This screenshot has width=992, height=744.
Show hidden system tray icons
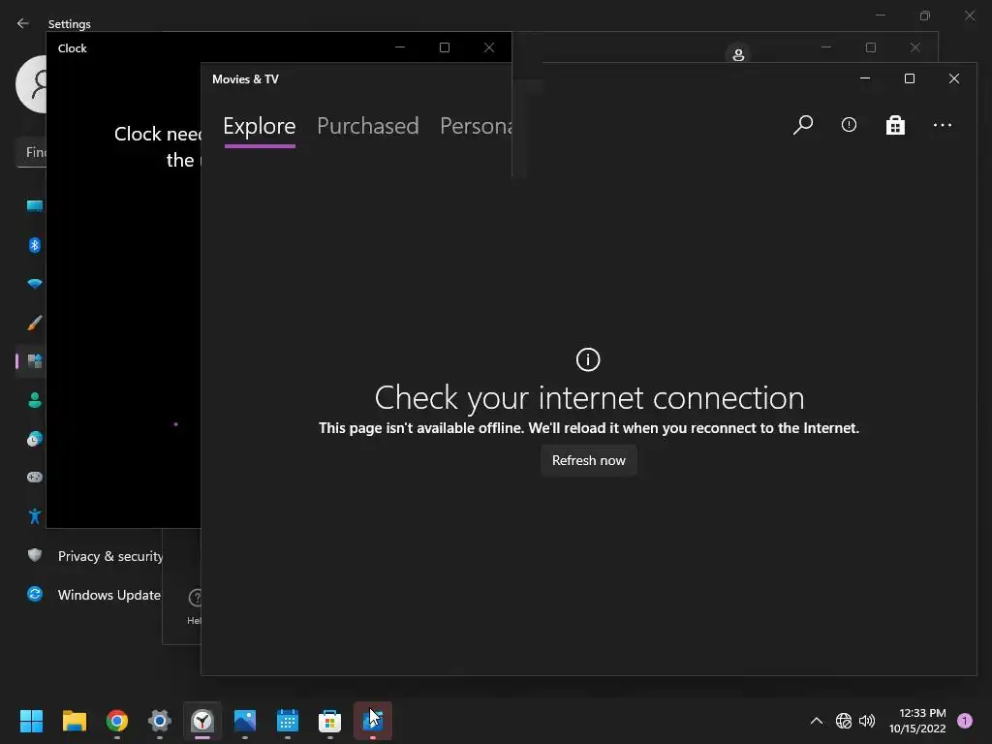point(816,720)
